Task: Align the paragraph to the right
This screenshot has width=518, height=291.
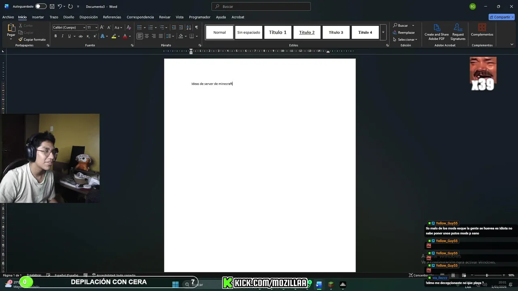Action: click(154, 36)
